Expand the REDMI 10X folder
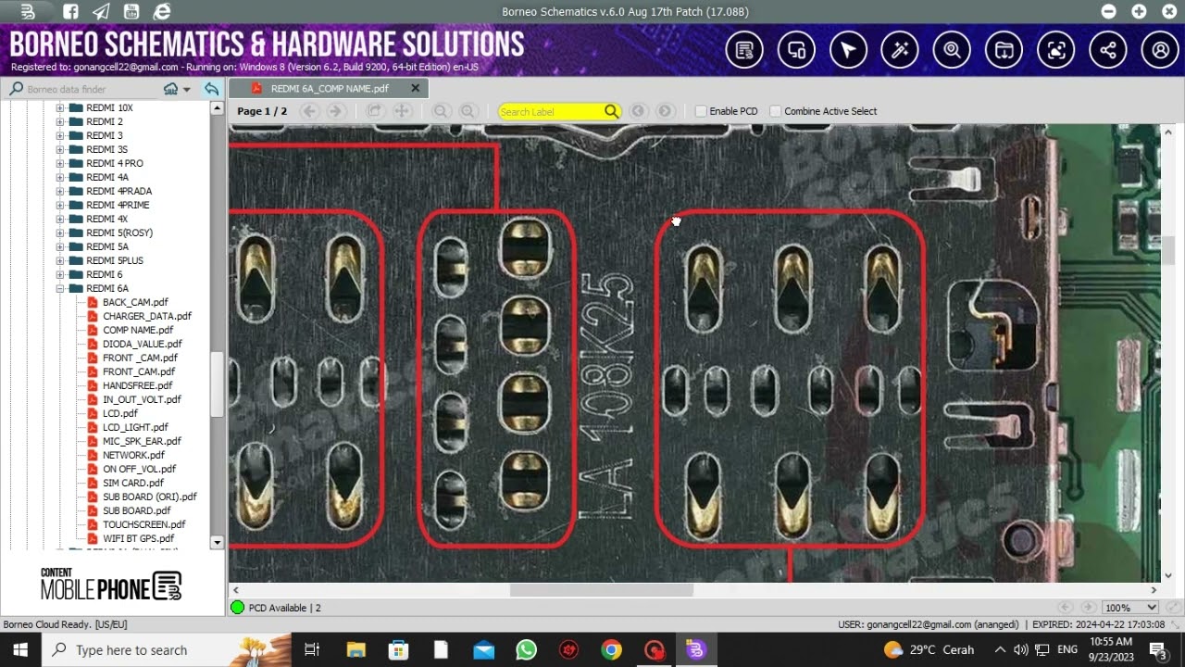 (x=60, y=107)
